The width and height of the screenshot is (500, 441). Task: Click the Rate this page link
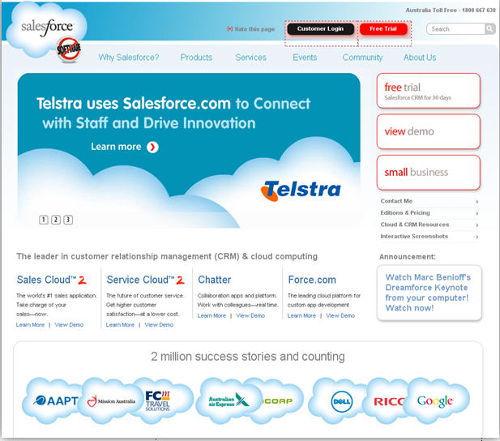point(254,29)
